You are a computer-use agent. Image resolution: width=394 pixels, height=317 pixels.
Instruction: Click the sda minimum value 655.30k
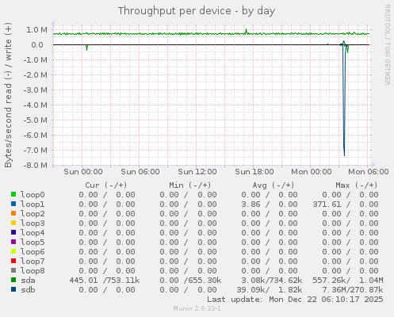205,281
